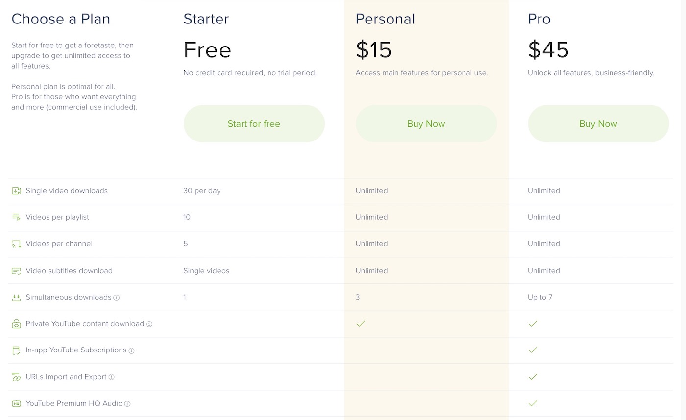This screenshot has height=420, width=686.
Task: Click the Video subtitles download icon
Action: click(x=16, y=271)
